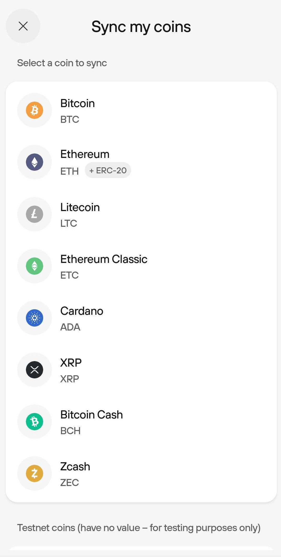The image size is (281, 557).
Task: Tap the green Ethereum Classic icon
Action: [35, 266]
